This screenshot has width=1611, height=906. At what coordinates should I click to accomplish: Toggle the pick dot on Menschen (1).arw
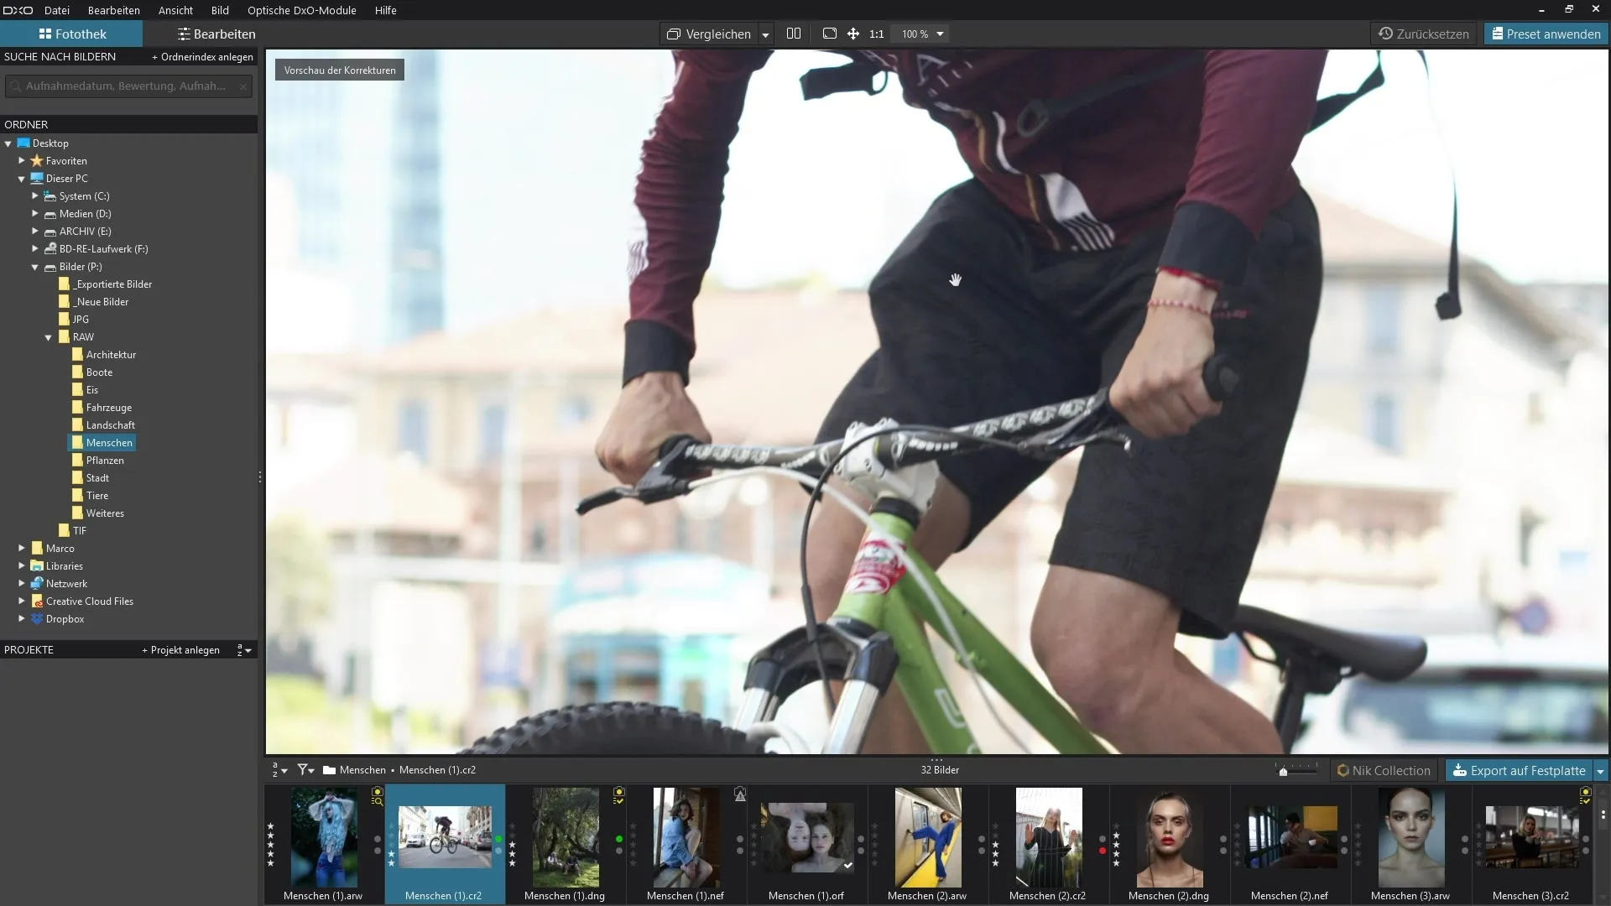pyautogui.click(x=378, y=839)
